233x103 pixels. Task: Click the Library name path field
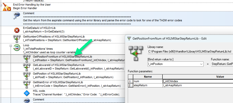tap(190, 52)
